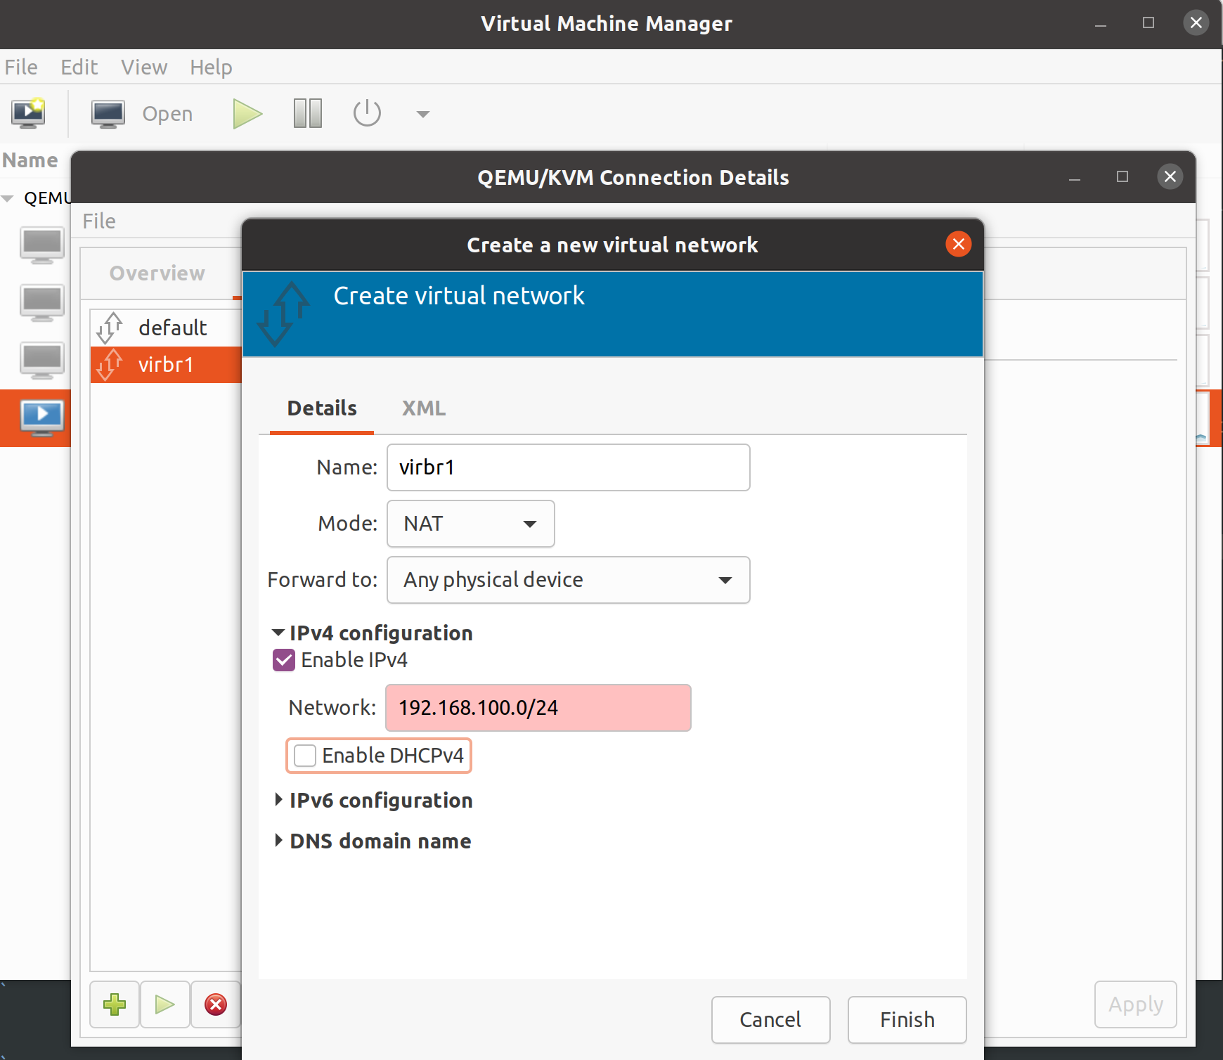Open the Forward to device dropdown
The width and height of the screenshot is (1223, 1060).
coord(568,580)
